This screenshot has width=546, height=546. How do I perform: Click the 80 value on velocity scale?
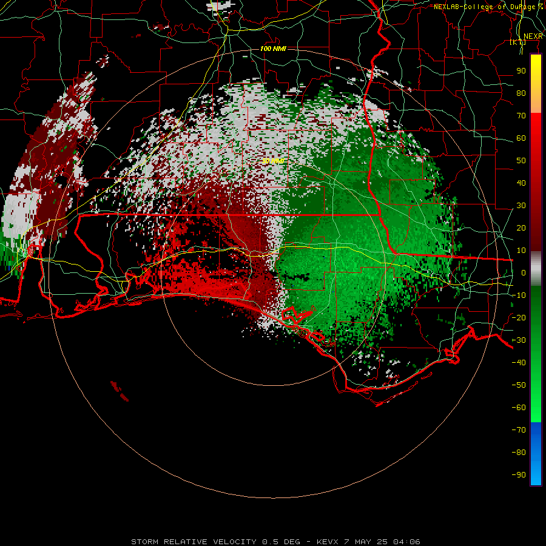coord(521,93)
